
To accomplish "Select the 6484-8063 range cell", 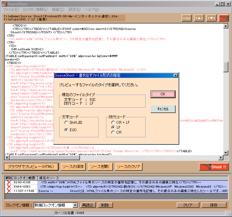I will tap(25, 187).
